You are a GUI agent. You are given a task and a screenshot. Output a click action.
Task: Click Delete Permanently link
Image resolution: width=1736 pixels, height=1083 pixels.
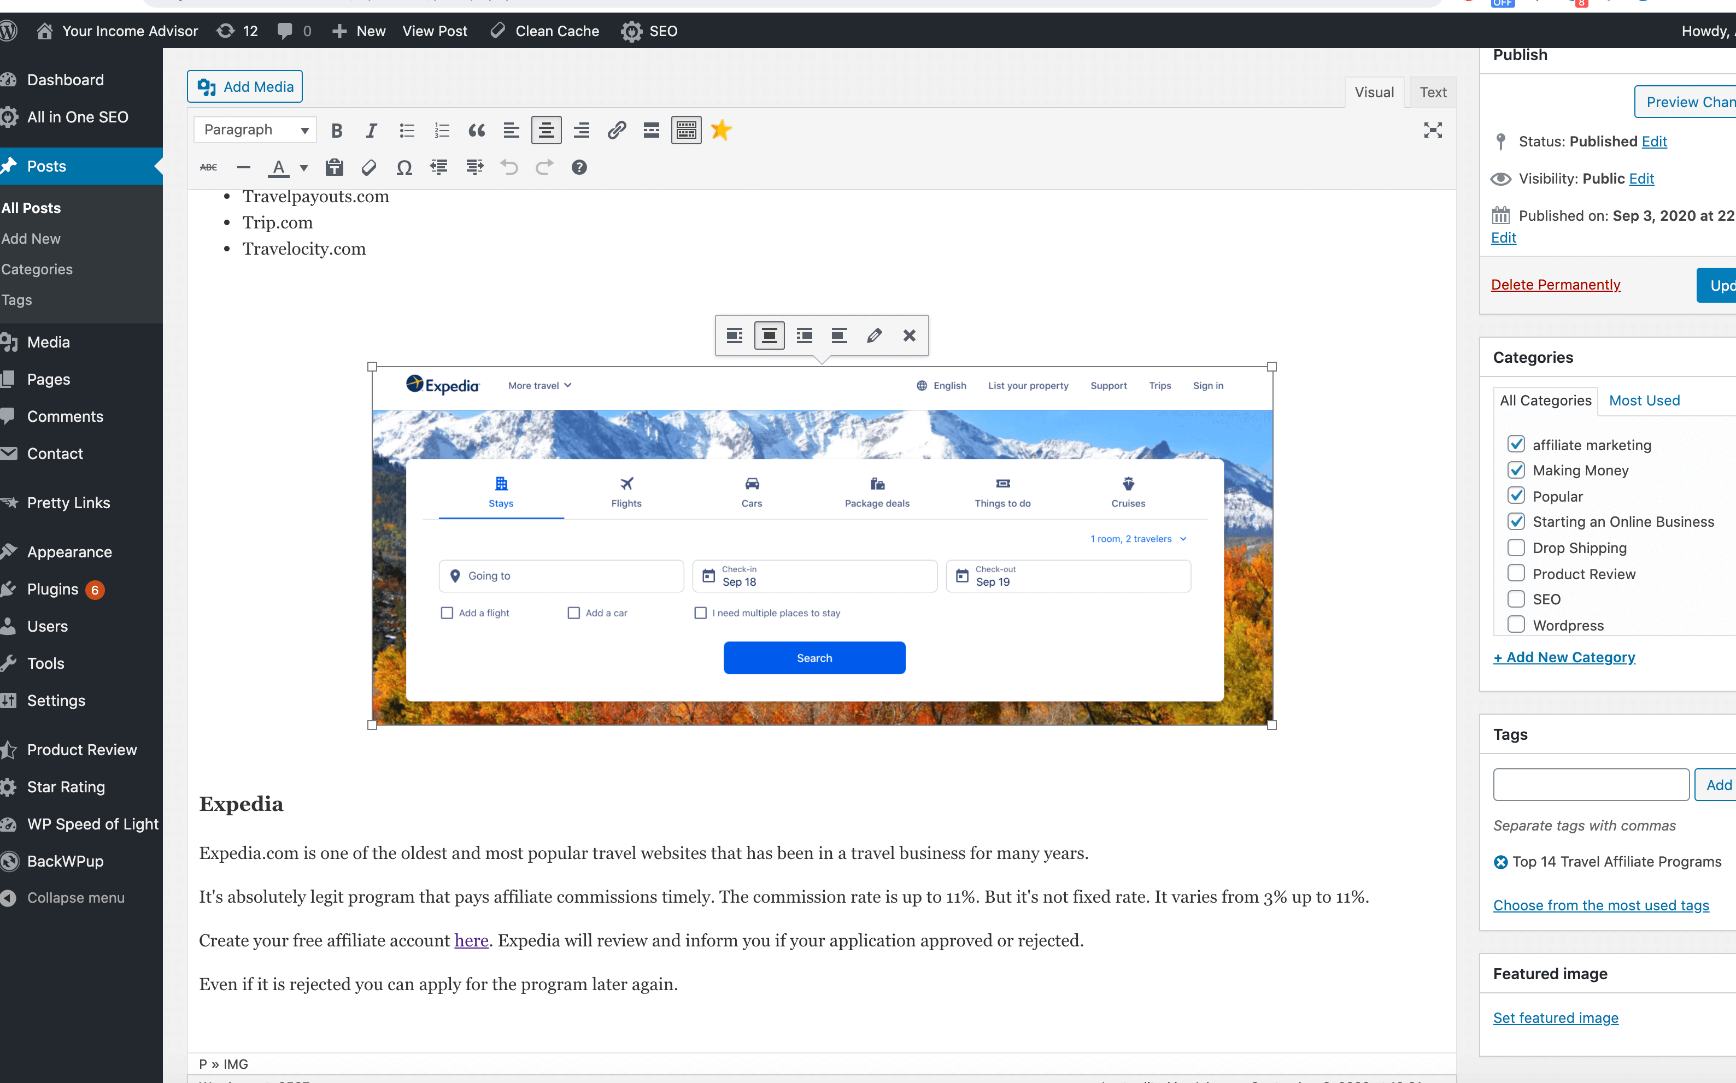(1556, 284)
